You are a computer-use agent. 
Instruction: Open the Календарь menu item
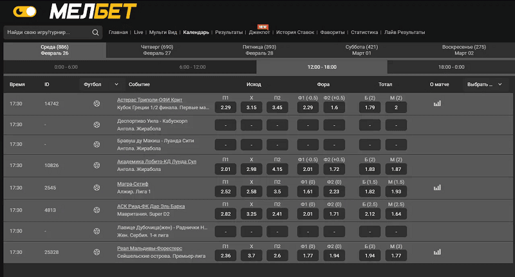point(196,32)
